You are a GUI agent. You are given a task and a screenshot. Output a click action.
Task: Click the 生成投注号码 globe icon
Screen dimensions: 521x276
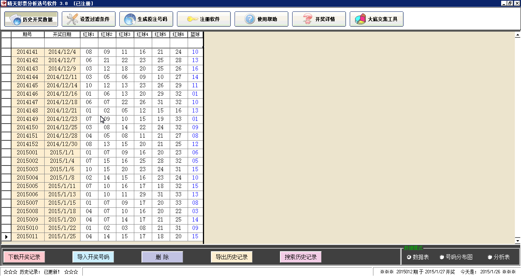click(130, 19)
